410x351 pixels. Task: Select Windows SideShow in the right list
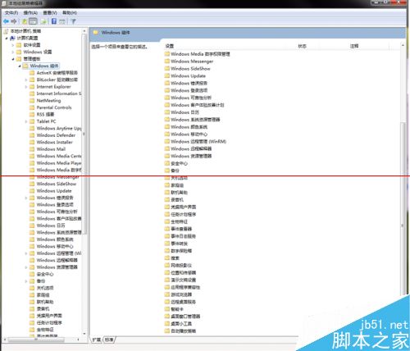tap(190, 68)
